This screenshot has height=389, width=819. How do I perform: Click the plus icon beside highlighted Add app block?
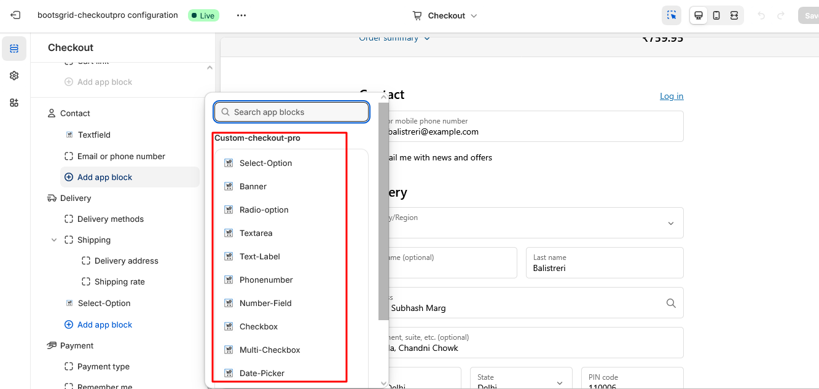click(x=69, y=177)
